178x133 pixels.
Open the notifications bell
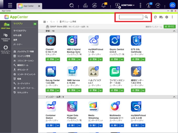click(x=104, y=5)
